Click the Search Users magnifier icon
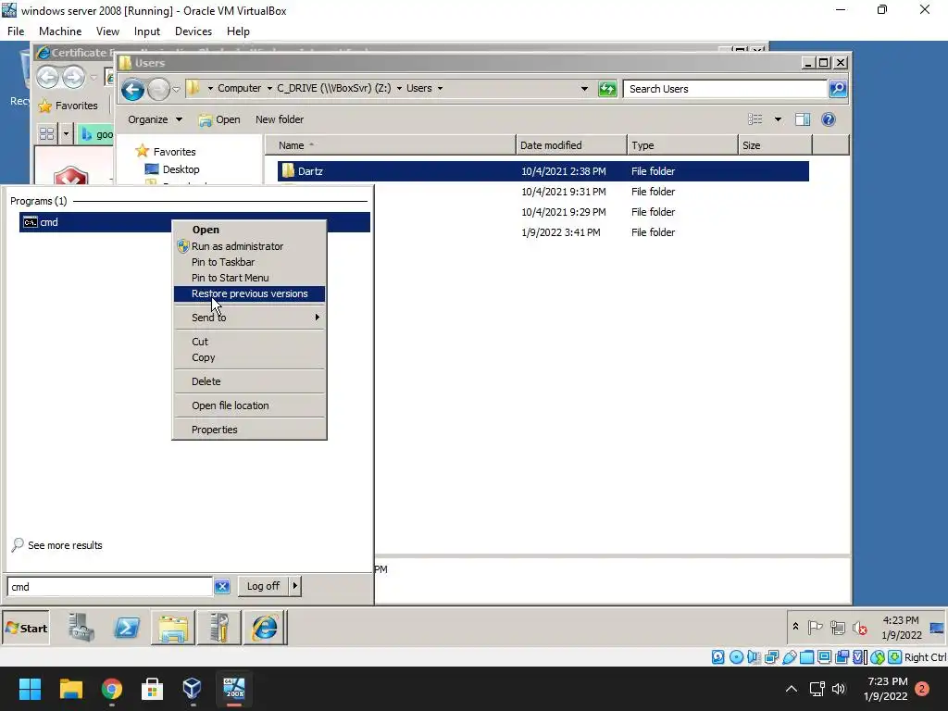 click(837, 89)
